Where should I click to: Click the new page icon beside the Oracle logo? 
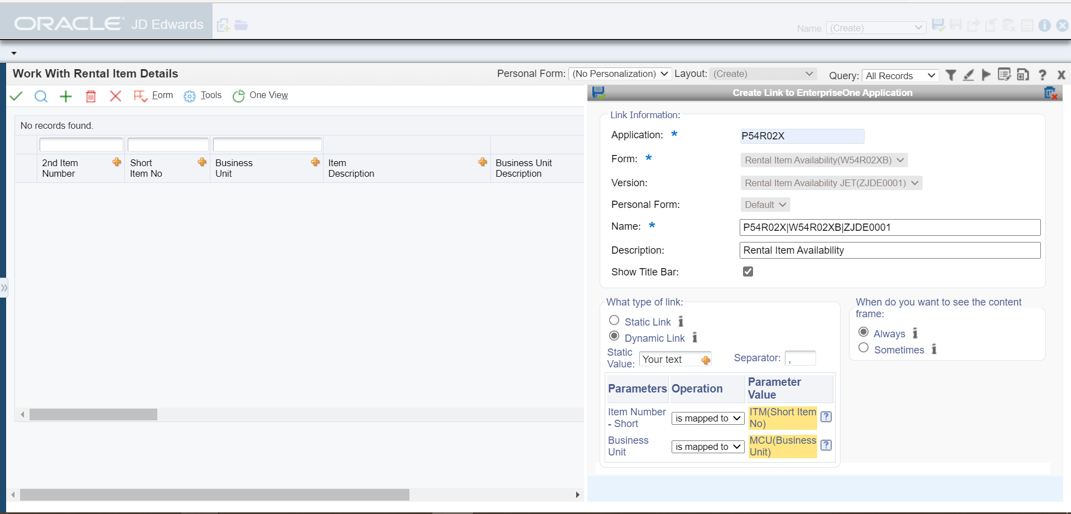[223, 25]
